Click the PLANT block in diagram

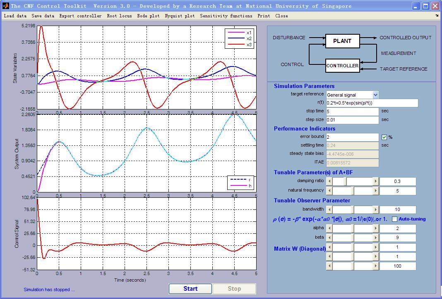pyautogui.click(x=343, y=41)
